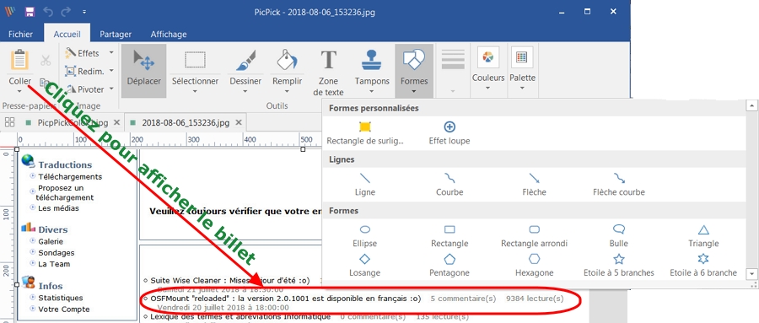
Task: Pick the Rectangle arrondi shape
Action: (535, 236)
